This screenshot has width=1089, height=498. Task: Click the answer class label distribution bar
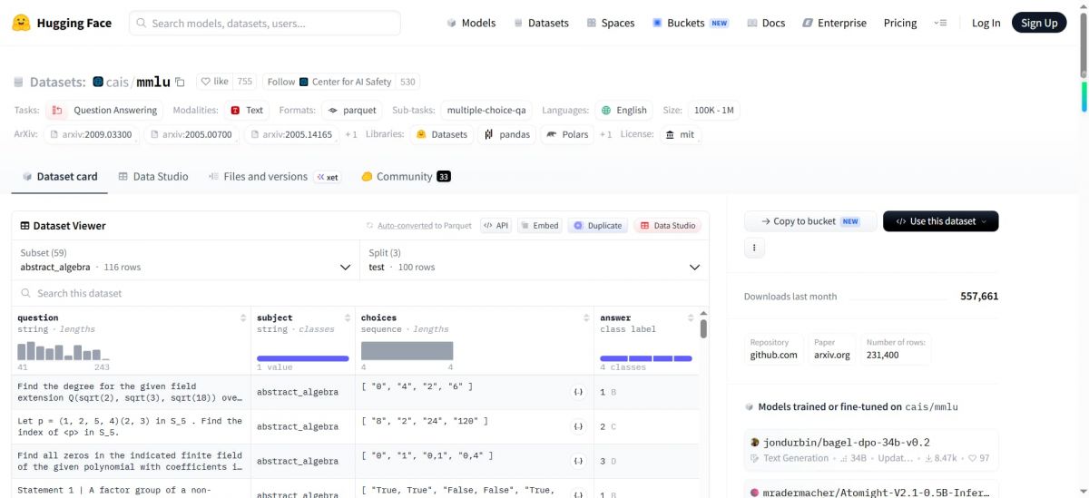[646, 358]
